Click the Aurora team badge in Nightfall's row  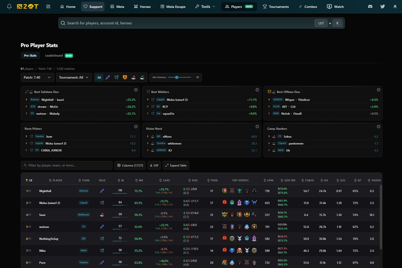click(x=83, y=191)
